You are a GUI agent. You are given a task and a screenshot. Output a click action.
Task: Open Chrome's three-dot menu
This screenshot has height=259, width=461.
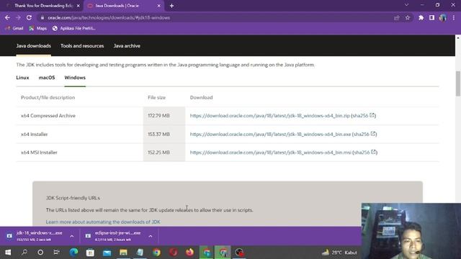454,17
